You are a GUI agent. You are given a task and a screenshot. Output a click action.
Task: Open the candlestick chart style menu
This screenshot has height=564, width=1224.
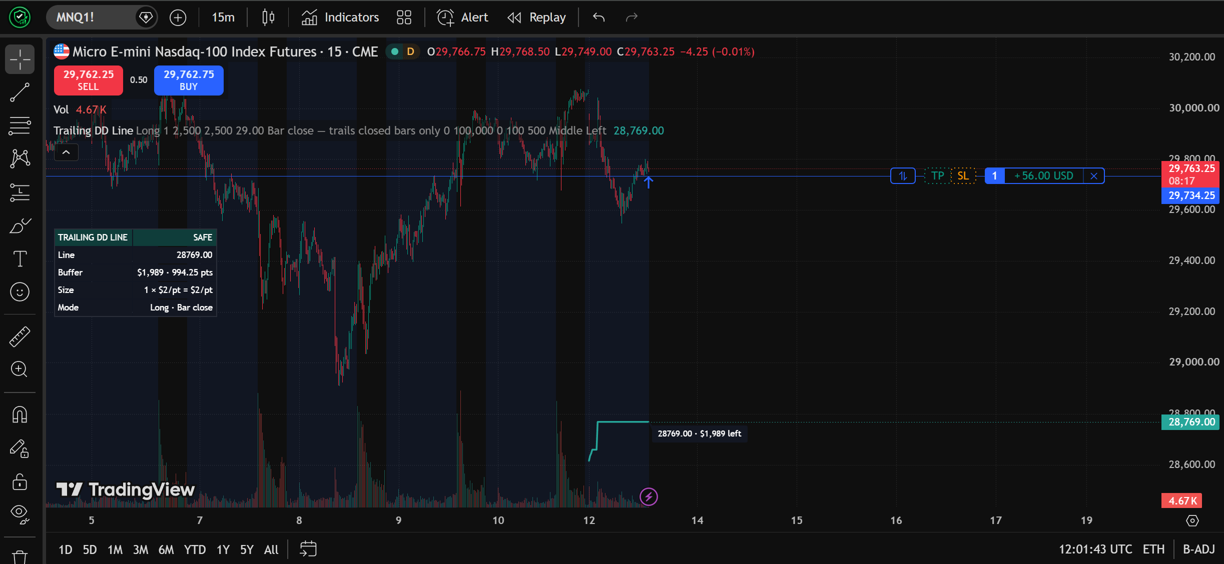point(268,17)
